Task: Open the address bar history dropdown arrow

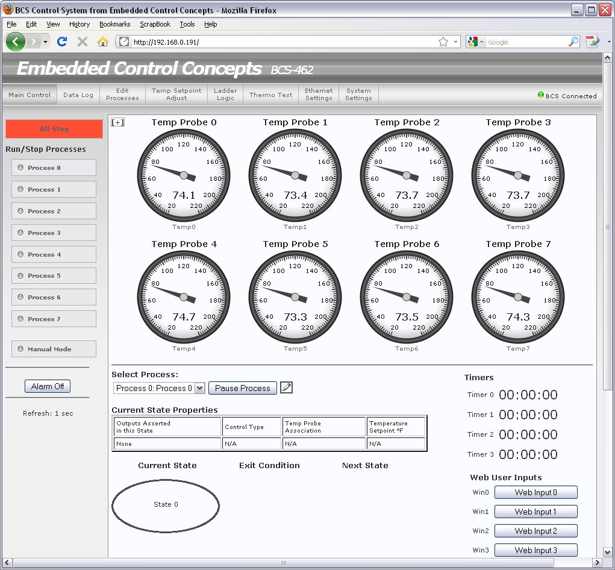Action: 455,42
